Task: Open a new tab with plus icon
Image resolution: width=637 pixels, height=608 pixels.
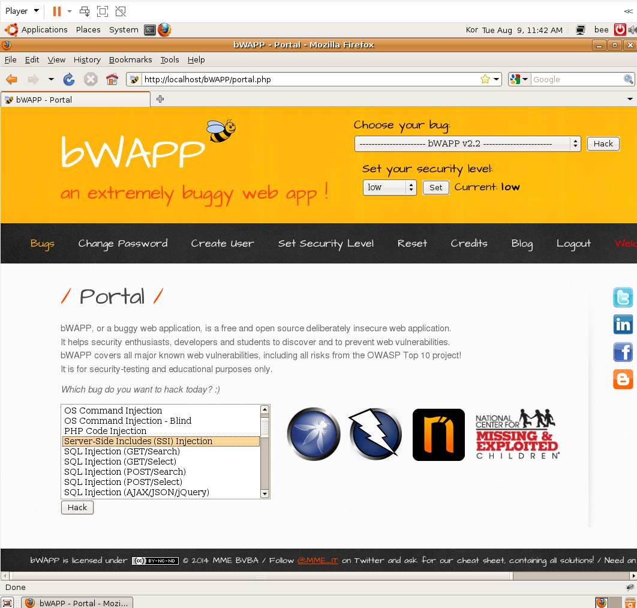Action: (160, 99)
